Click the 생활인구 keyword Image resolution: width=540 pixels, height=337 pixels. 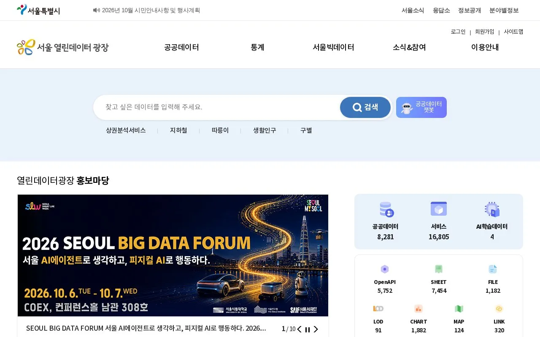pyautogui.click(x=265, y=131)
